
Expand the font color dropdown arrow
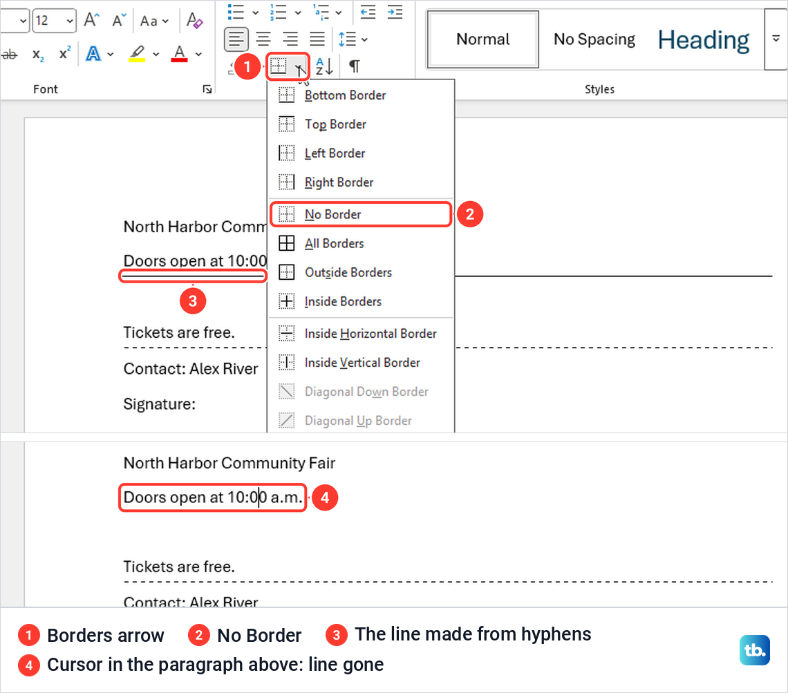[x=199, y=54]
